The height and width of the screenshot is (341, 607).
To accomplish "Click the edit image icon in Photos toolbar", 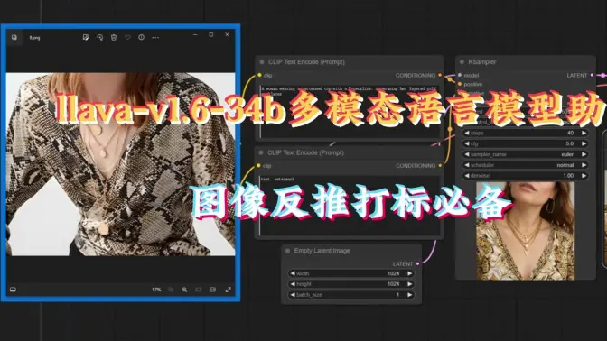I will point(86,38).
